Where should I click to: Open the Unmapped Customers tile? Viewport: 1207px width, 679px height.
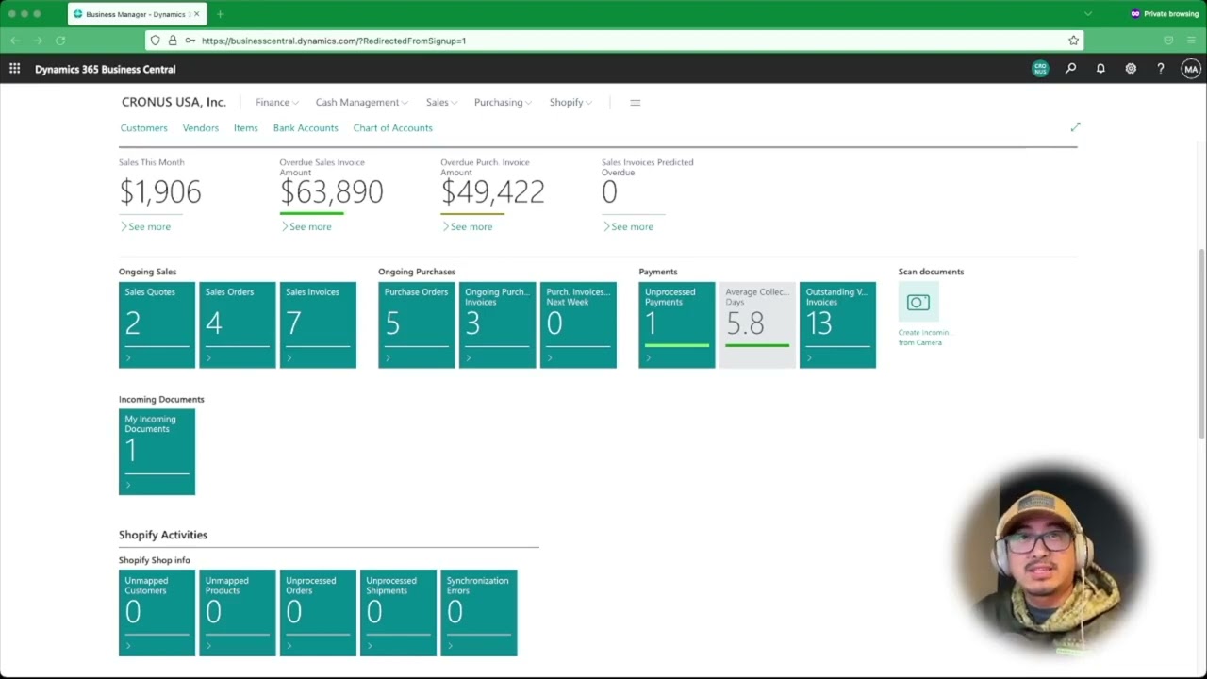tap(157, 613)
